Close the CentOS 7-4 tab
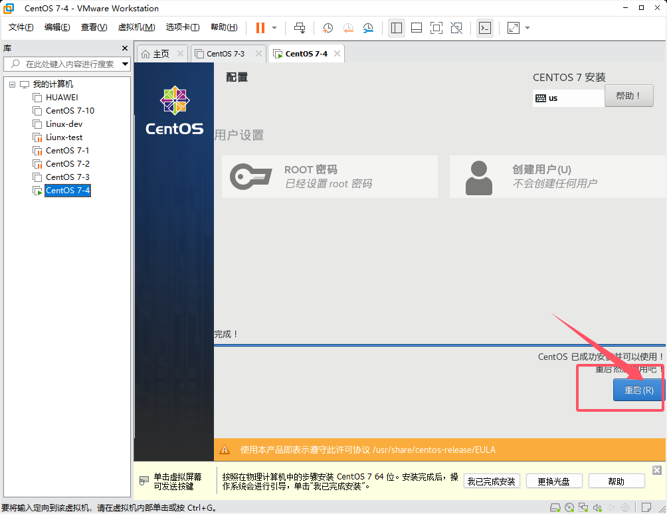 [x=337, y=54]
